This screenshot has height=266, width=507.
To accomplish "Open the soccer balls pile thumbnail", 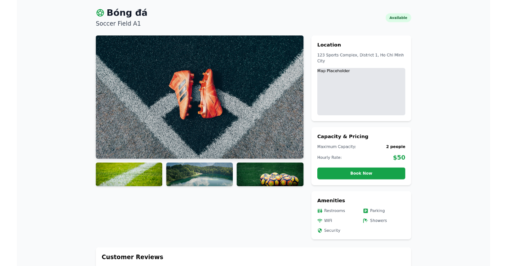I will tap(270, 174).
